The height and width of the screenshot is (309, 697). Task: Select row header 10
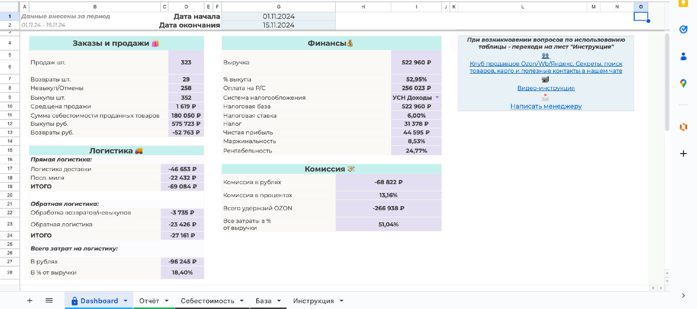point(10,106)
